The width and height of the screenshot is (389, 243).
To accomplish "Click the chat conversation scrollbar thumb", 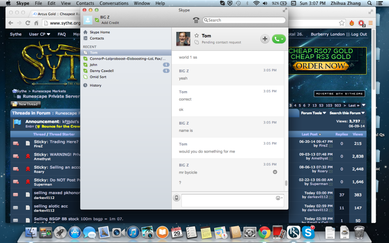I will click(x=286, y=183).
